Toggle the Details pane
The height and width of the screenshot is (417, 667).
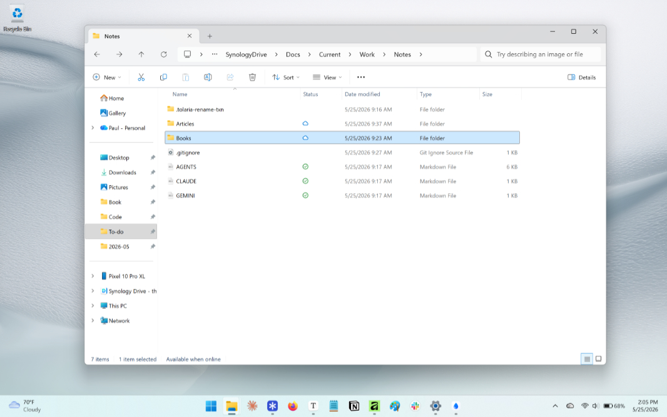coord(581,78)
